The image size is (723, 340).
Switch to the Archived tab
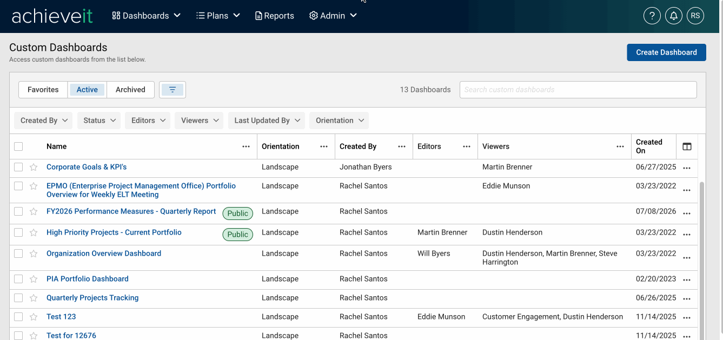pos(130,90)
